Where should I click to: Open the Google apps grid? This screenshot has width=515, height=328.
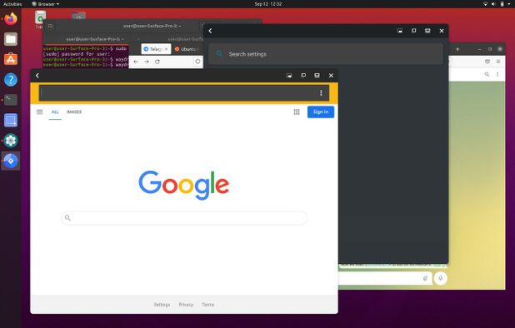(297, 112)
